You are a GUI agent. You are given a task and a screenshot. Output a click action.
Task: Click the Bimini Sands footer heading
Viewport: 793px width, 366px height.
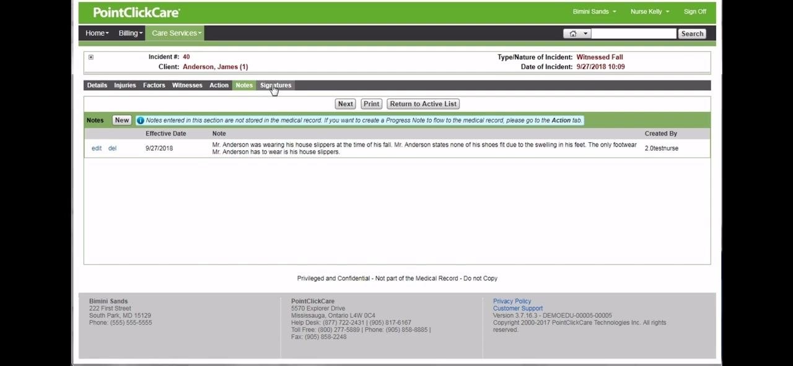click(108, 301)
